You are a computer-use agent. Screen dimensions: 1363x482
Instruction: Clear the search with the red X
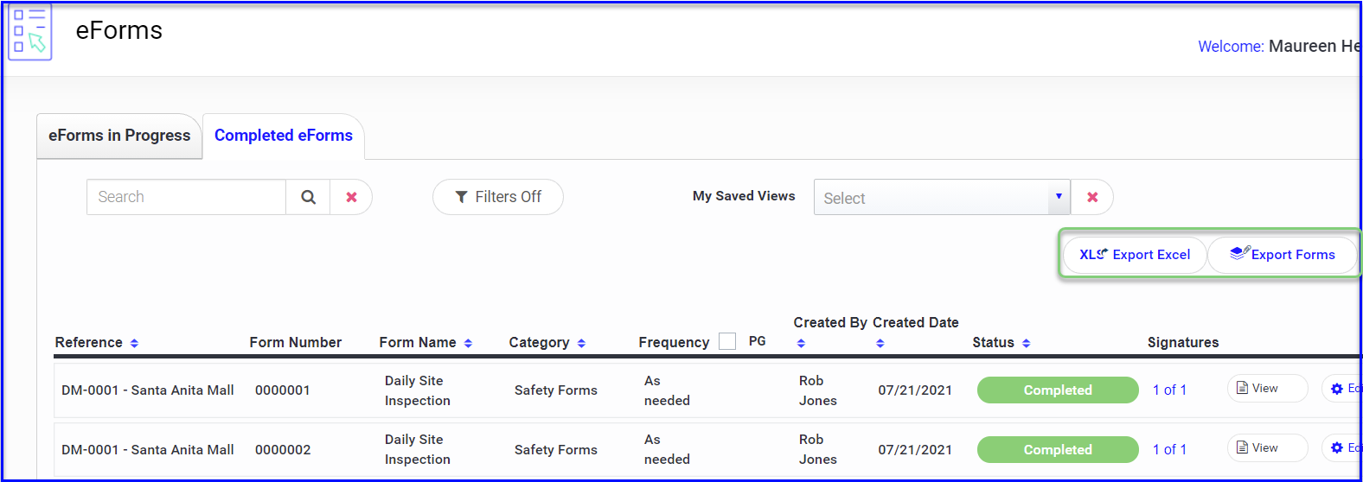pyautogui.click(x=351, y=197)
